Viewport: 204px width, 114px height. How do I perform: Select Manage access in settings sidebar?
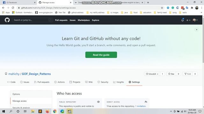coord(31,101)
